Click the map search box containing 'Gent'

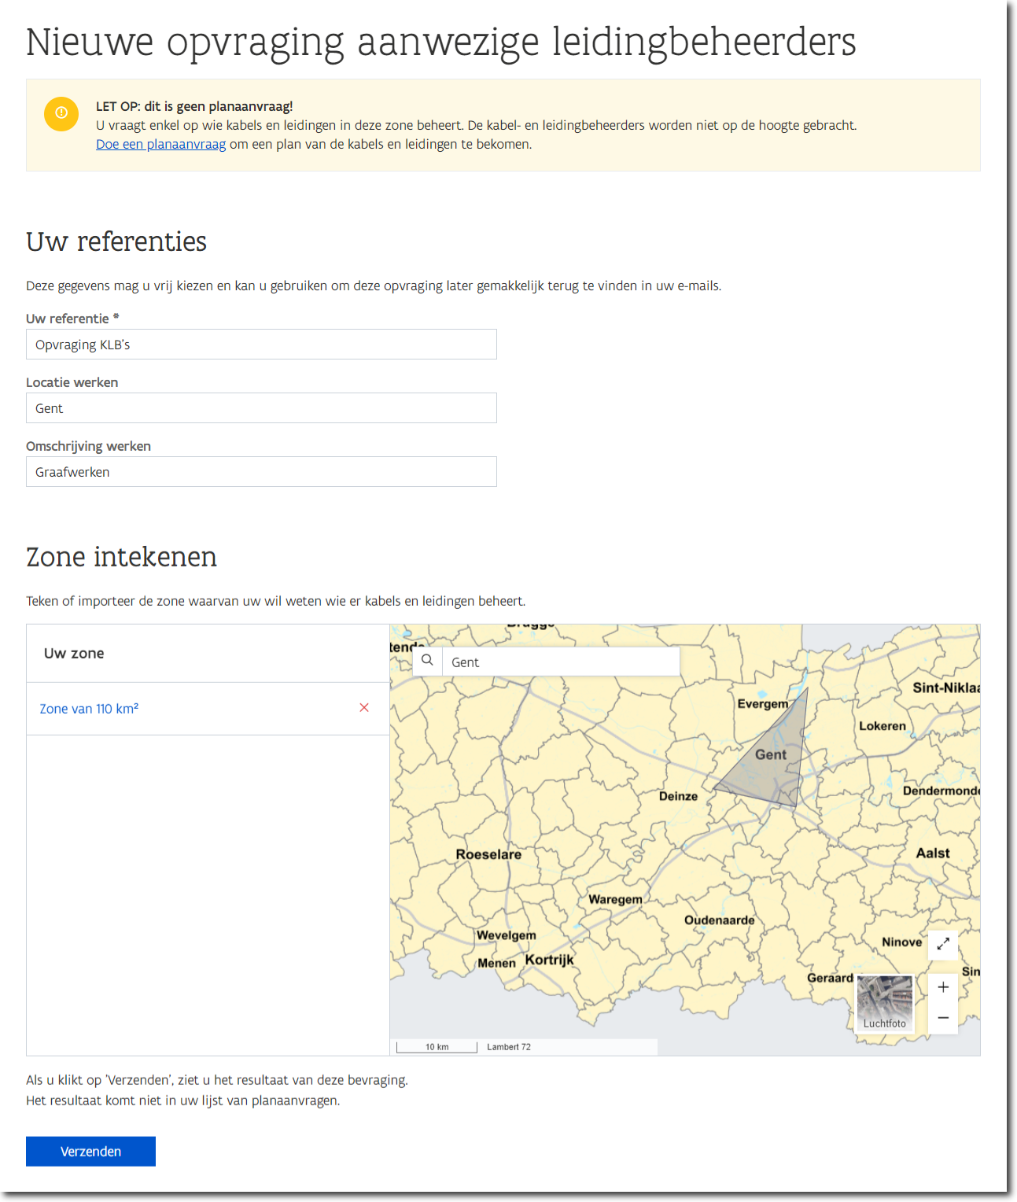point(561,662)
